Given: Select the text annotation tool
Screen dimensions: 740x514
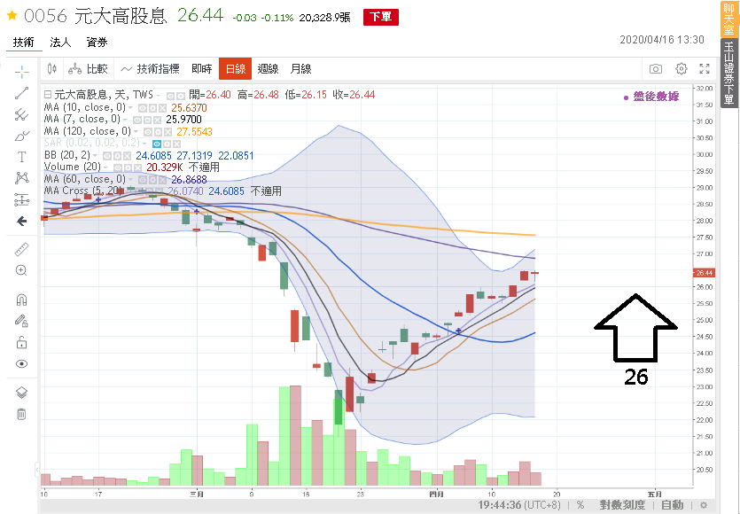Looking at the screenshot, I should (21, 157).
